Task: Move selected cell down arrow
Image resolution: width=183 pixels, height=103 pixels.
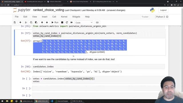Action: point(47,22)
